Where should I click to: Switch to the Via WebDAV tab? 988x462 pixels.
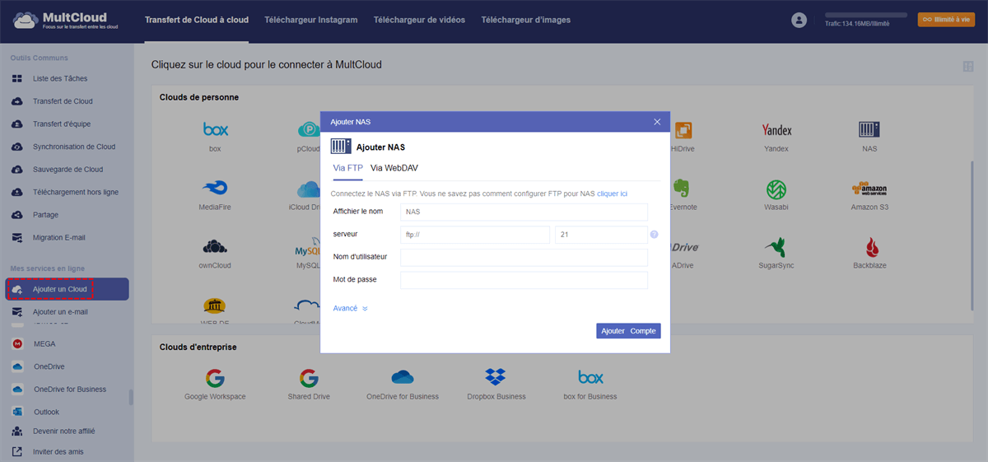[x=394, y=168]
